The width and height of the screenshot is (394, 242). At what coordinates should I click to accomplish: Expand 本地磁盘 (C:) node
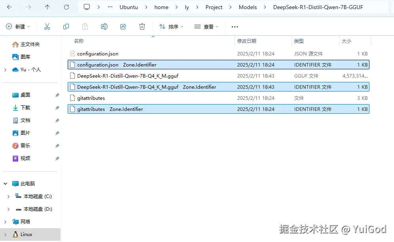[8, 196]
